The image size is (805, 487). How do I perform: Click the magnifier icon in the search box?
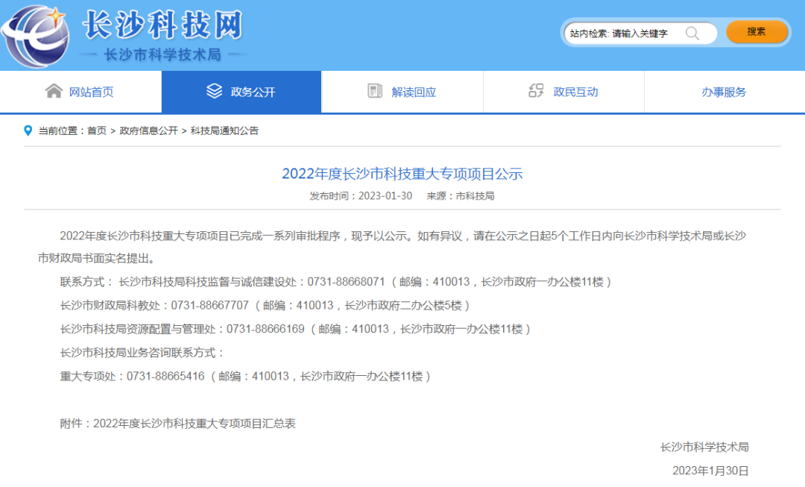(x=693, y=34)
